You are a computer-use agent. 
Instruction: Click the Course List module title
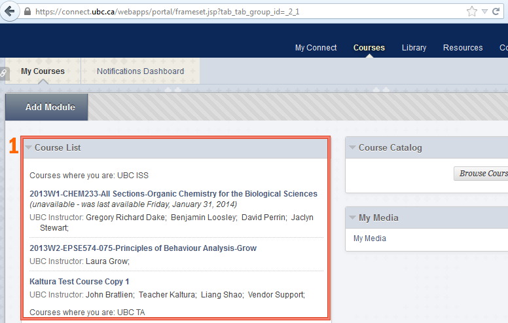click(58, 148)
